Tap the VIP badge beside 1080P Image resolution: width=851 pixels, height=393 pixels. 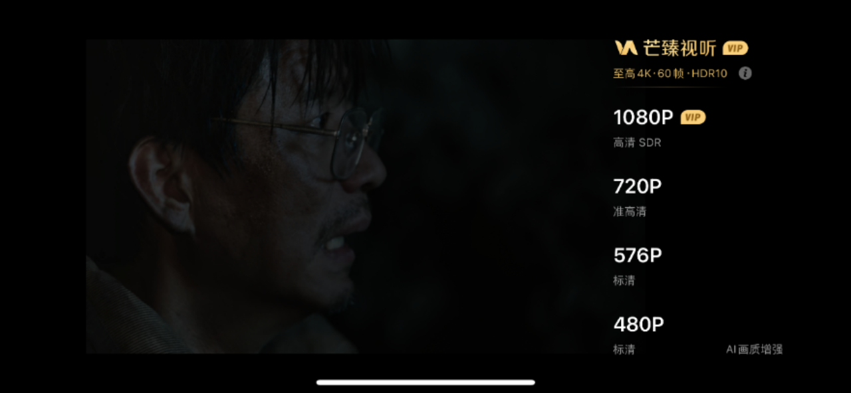693,118
